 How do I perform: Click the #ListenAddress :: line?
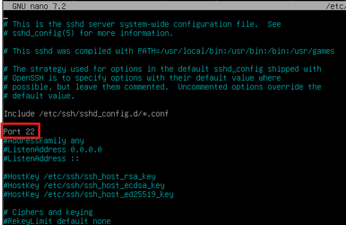(41, 159)
